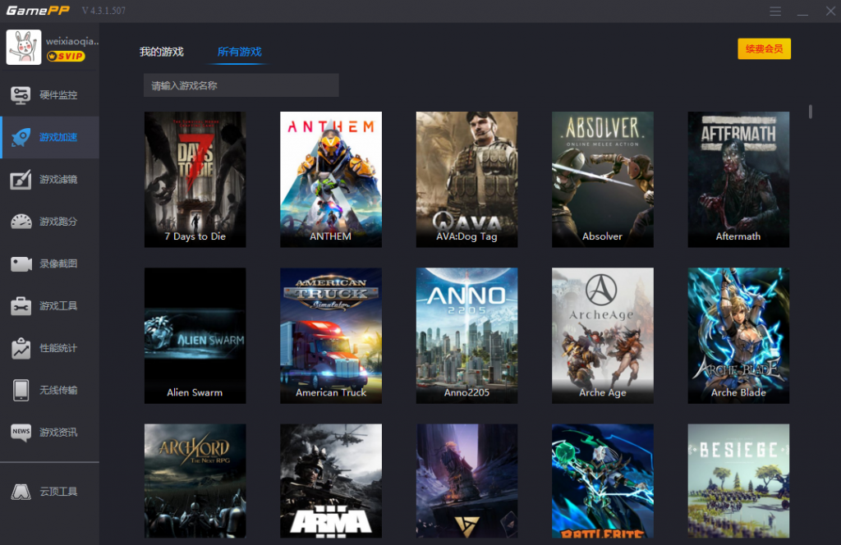
Task: Open the hamburger menu in title bar
Action: tap(775, 11)
